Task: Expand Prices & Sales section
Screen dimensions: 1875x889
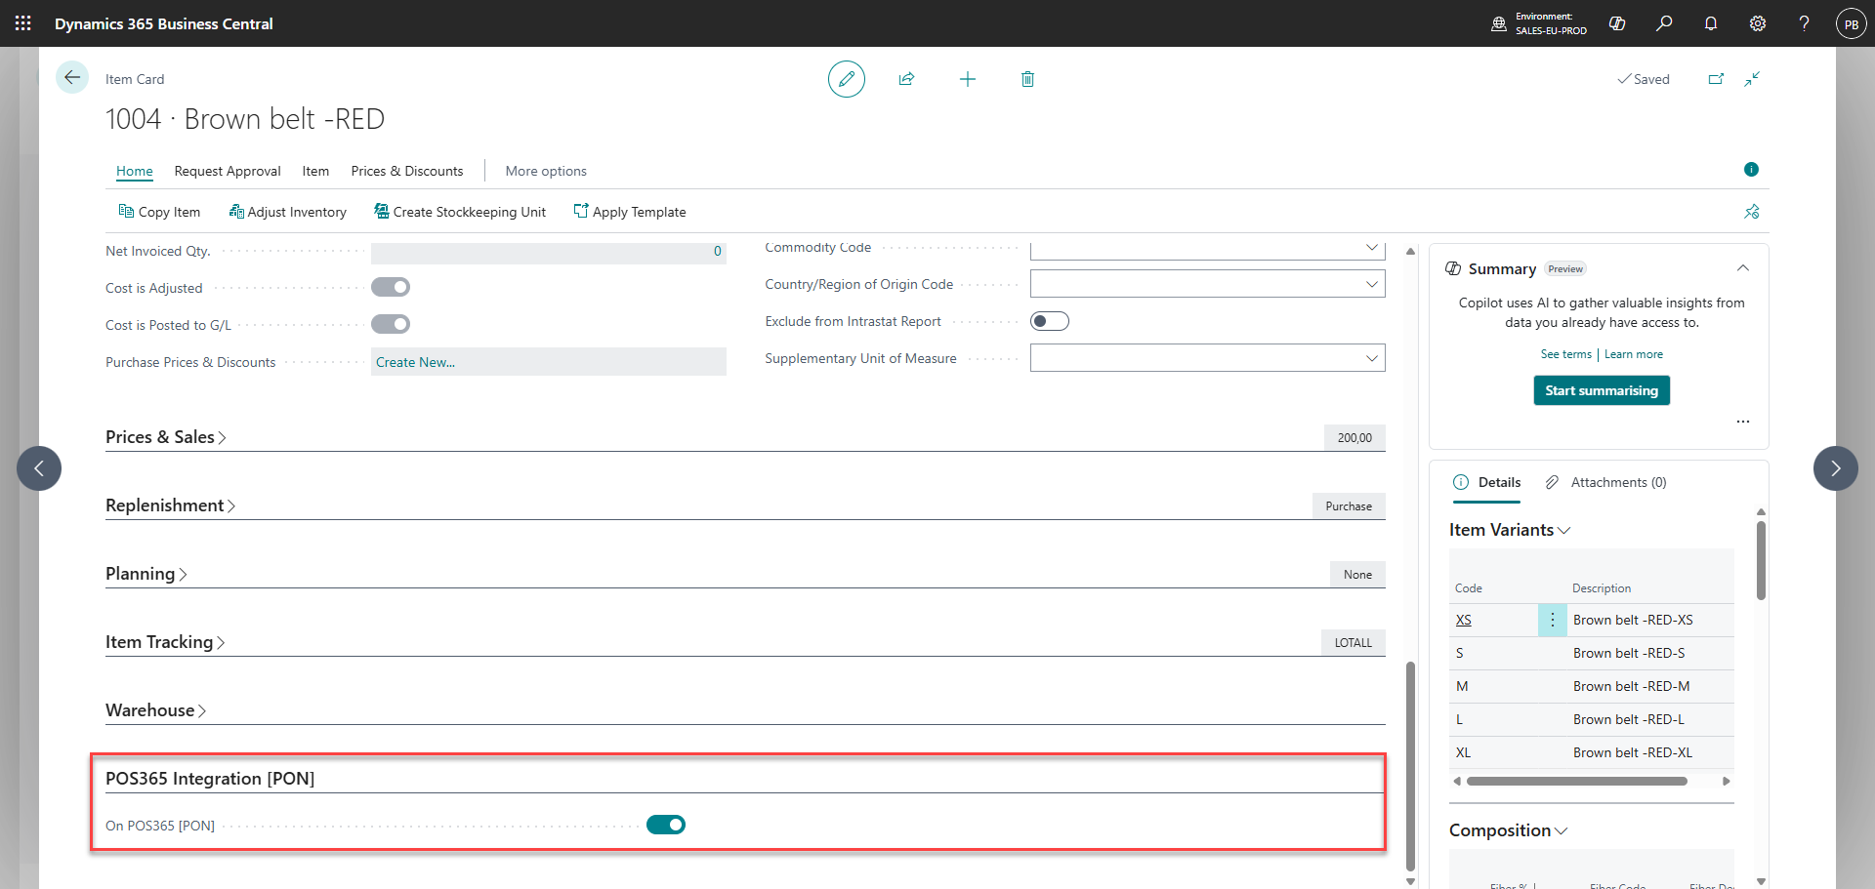Action: click(165, 437)
